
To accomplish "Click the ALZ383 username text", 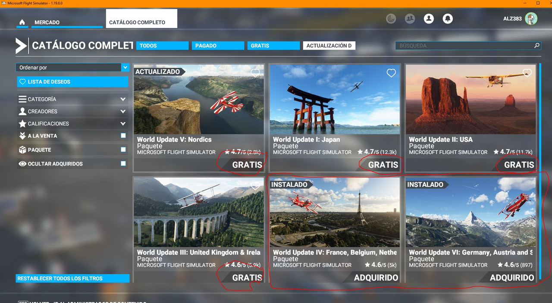I will pyautogui.click(x=512, y=19).
